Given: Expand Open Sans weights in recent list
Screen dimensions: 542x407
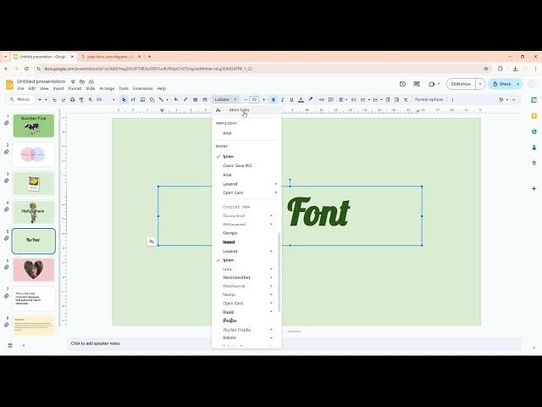Looking at the screenshot, I should pyautogui.click(x=275, y=192).
